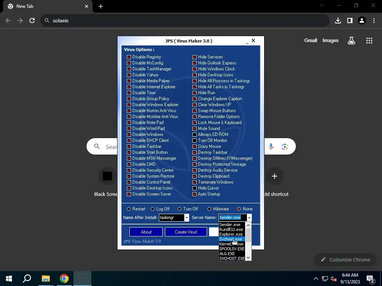382x286 pixels.
Task: Click the server list scrollbar thumb
Action: point(248,235)
